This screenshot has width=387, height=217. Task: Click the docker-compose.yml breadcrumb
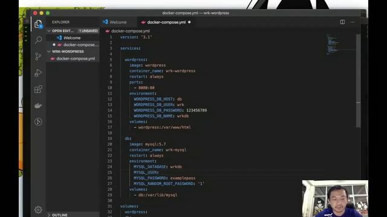click(131, 31)
